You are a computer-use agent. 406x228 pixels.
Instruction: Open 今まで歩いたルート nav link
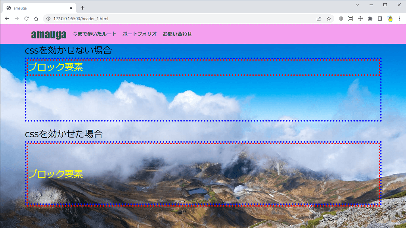click(x=94, y=34)
